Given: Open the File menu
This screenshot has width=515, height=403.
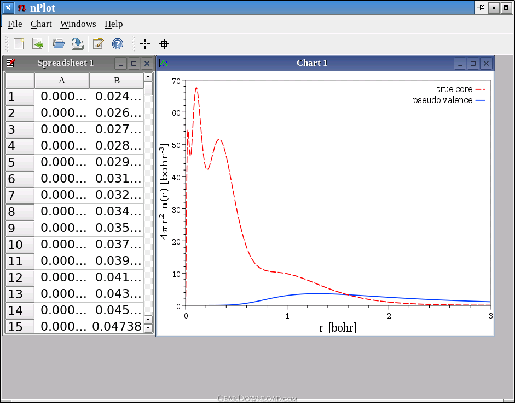Looking at the screenshot, I should 15,24.
